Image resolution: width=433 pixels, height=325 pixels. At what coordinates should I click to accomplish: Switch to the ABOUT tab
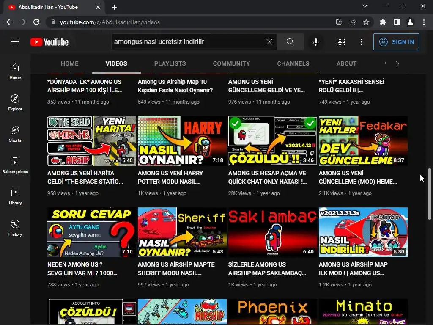(347, 63)
